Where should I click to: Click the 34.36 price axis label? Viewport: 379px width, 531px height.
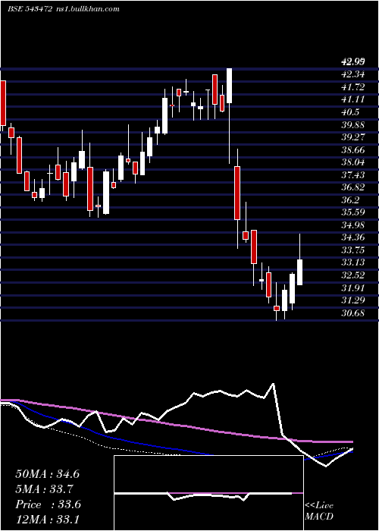(352, 237)
